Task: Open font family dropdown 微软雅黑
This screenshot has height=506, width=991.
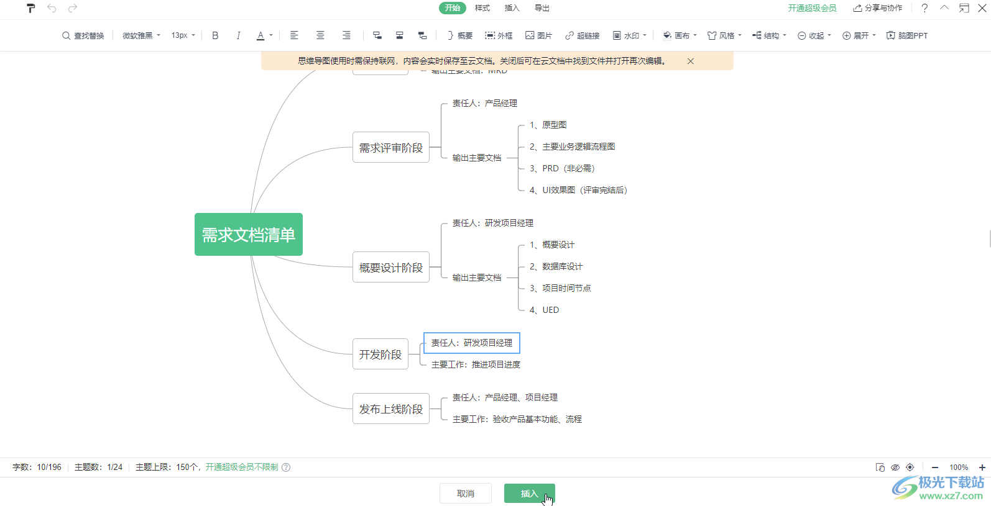Action: (x=141, y=35)
